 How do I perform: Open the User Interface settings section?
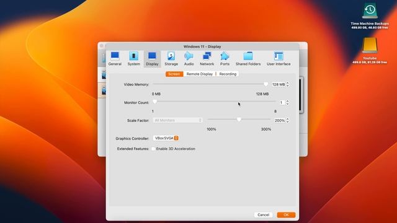(x=279, y=59)
